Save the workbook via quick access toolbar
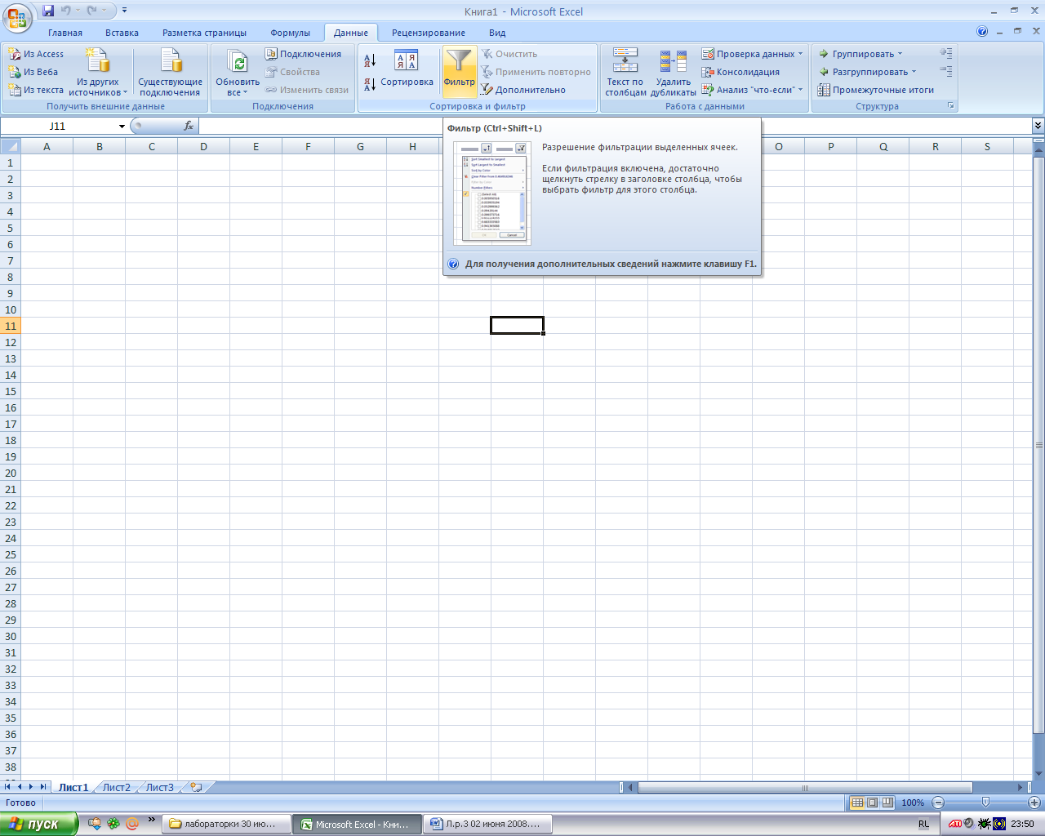 tap(48, 11)
